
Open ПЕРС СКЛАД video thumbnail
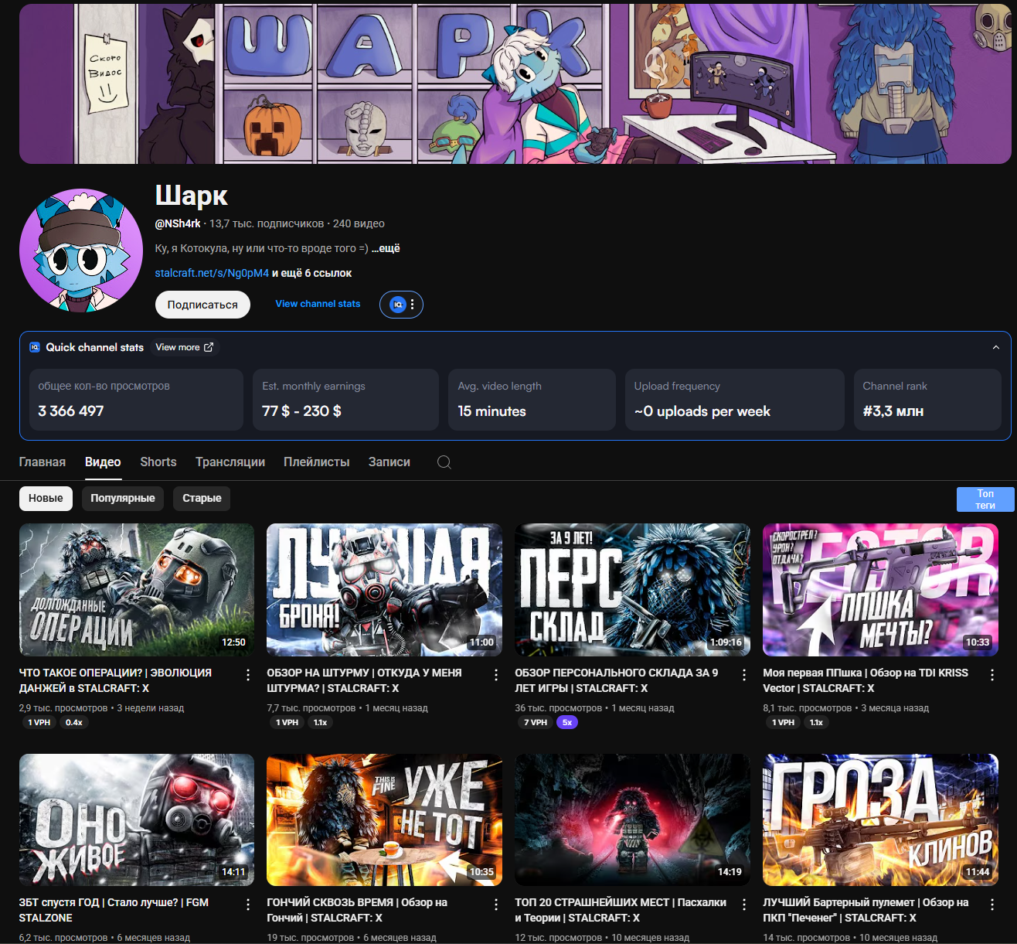point(632,590)
